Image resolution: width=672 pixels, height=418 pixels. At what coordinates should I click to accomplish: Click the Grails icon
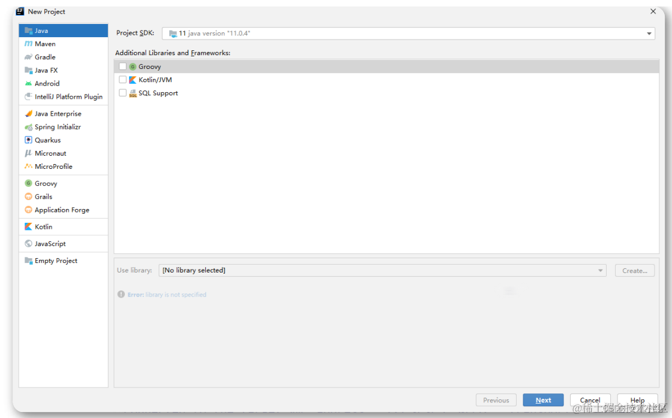[x=28, y=196]
